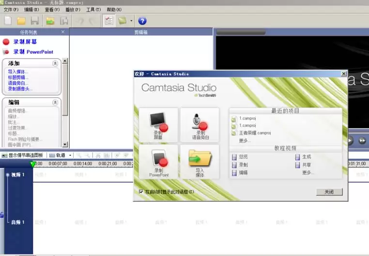Click the Produce video toolbar icon
369x256 pixels.
(123, 21)
